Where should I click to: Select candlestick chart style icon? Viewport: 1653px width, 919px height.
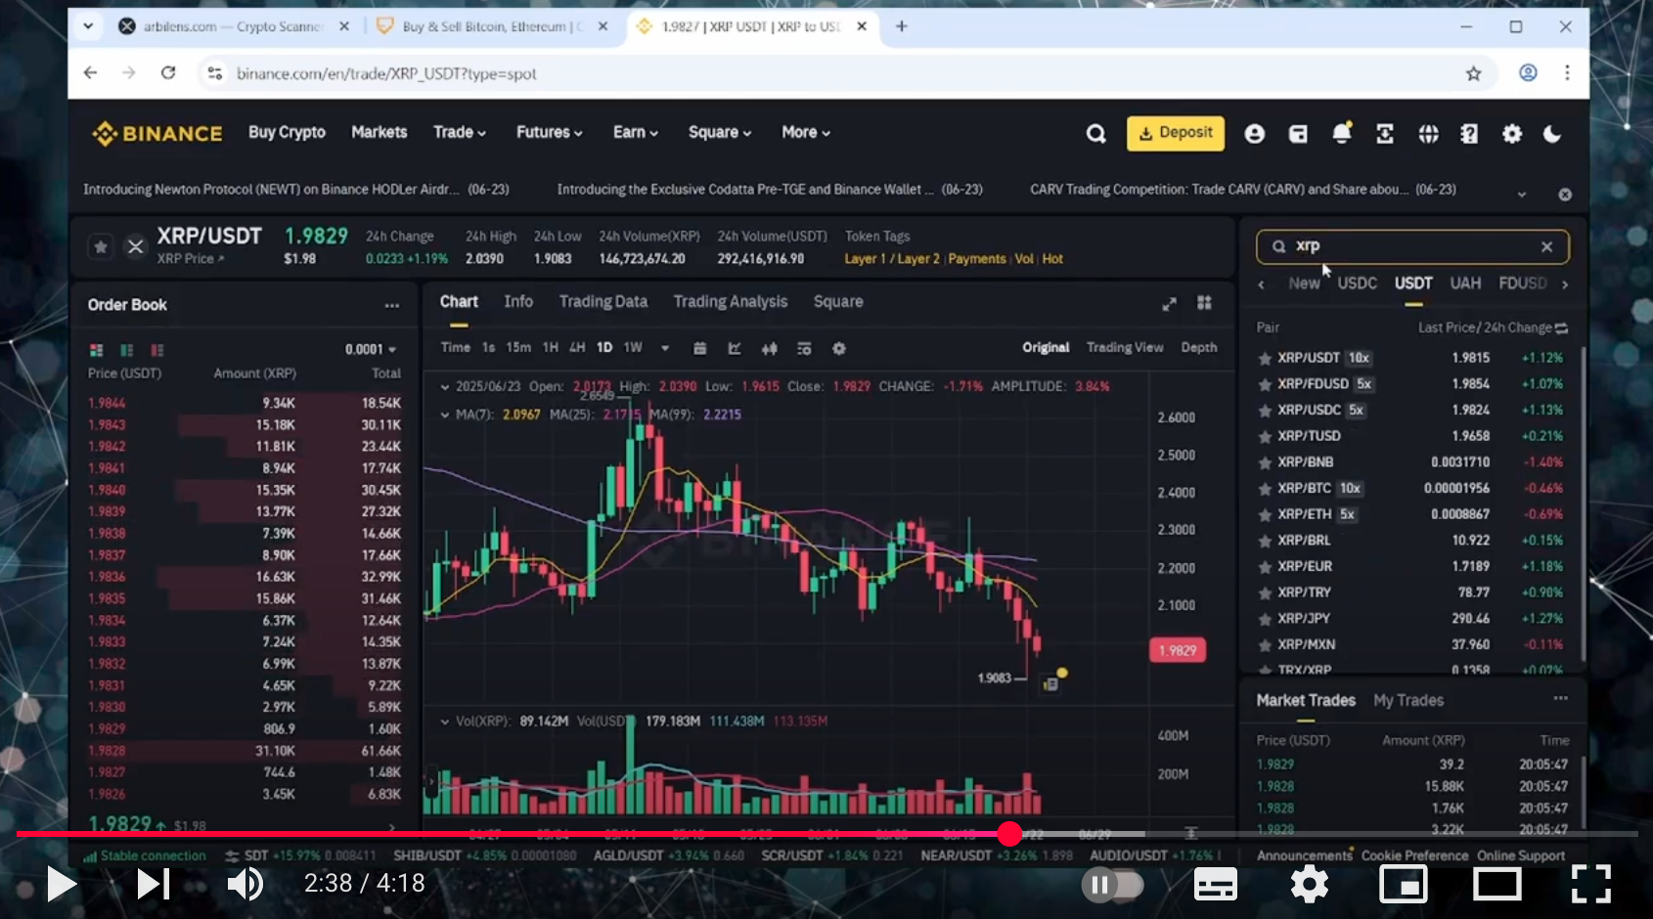(x=770, y=348)
